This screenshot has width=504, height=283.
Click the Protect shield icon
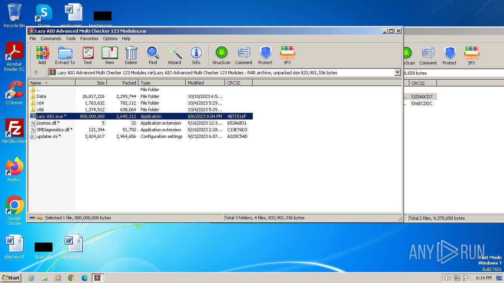coord(265,55)
